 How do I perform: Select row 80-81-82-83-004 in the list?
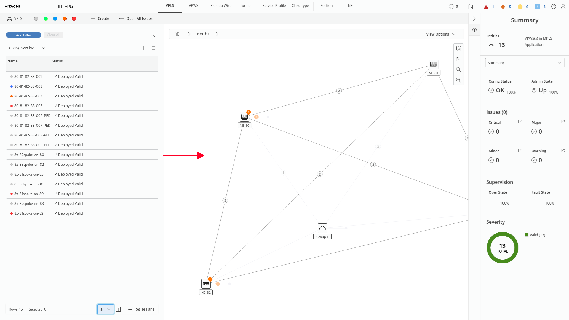pos(28,96)
